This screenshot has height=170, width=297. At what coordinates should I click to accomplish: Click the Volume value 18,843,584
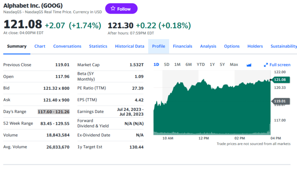(58, 135)
